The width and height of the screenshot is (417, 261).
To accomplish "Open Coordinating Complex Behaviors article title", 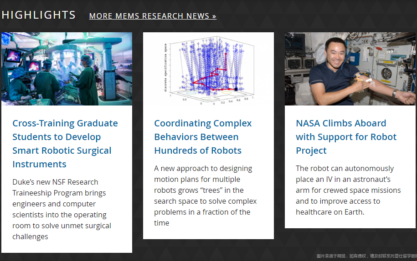I will point(203,137).
